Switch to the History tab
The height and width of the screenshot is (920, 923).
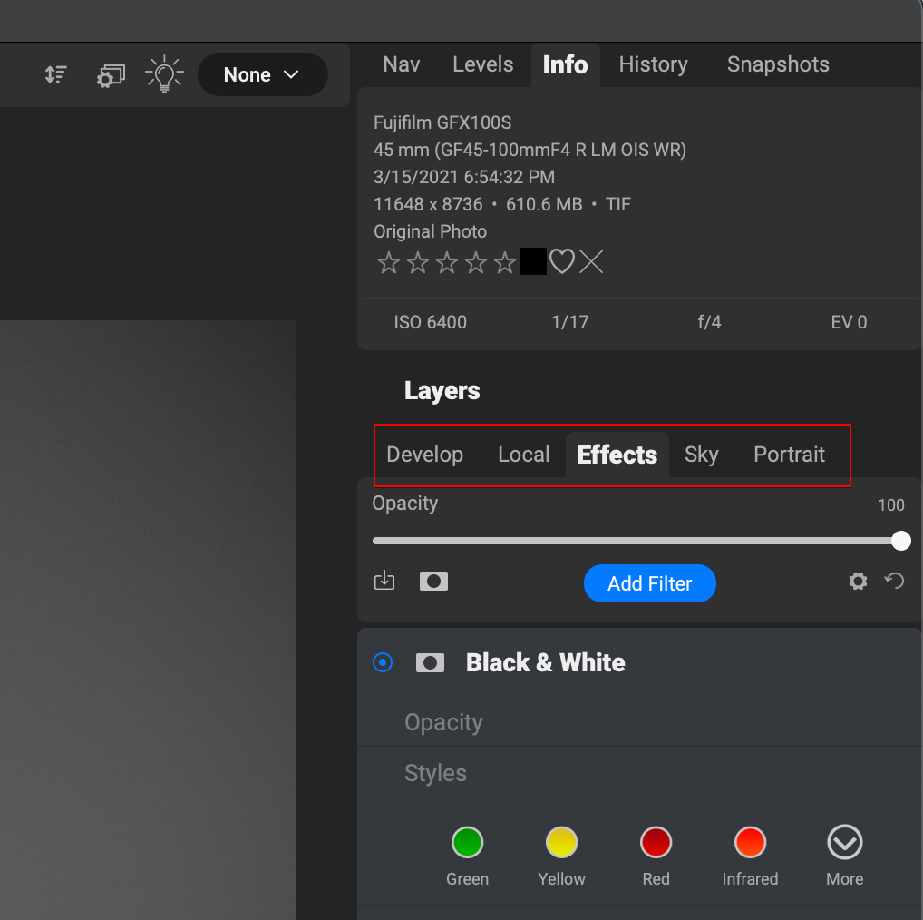[x=653, y=64]
